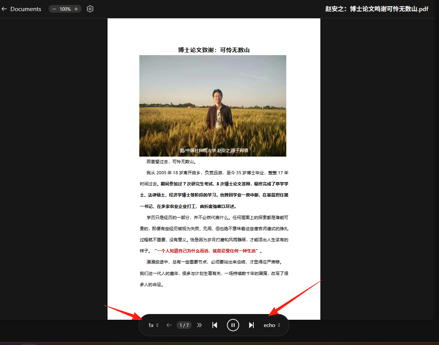The image size is (439, 345).
Task: Increase zoom with the plus icon
Action: click(x=76, y=9)
